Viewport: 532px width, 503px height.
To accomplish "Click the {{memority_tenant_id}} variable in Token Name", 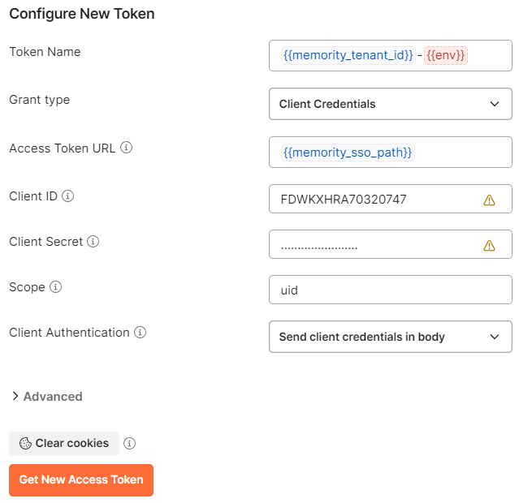I will coord(348,56).
